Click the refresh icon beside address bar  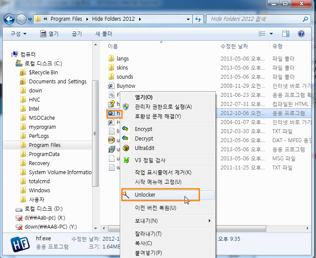[198, 19]
